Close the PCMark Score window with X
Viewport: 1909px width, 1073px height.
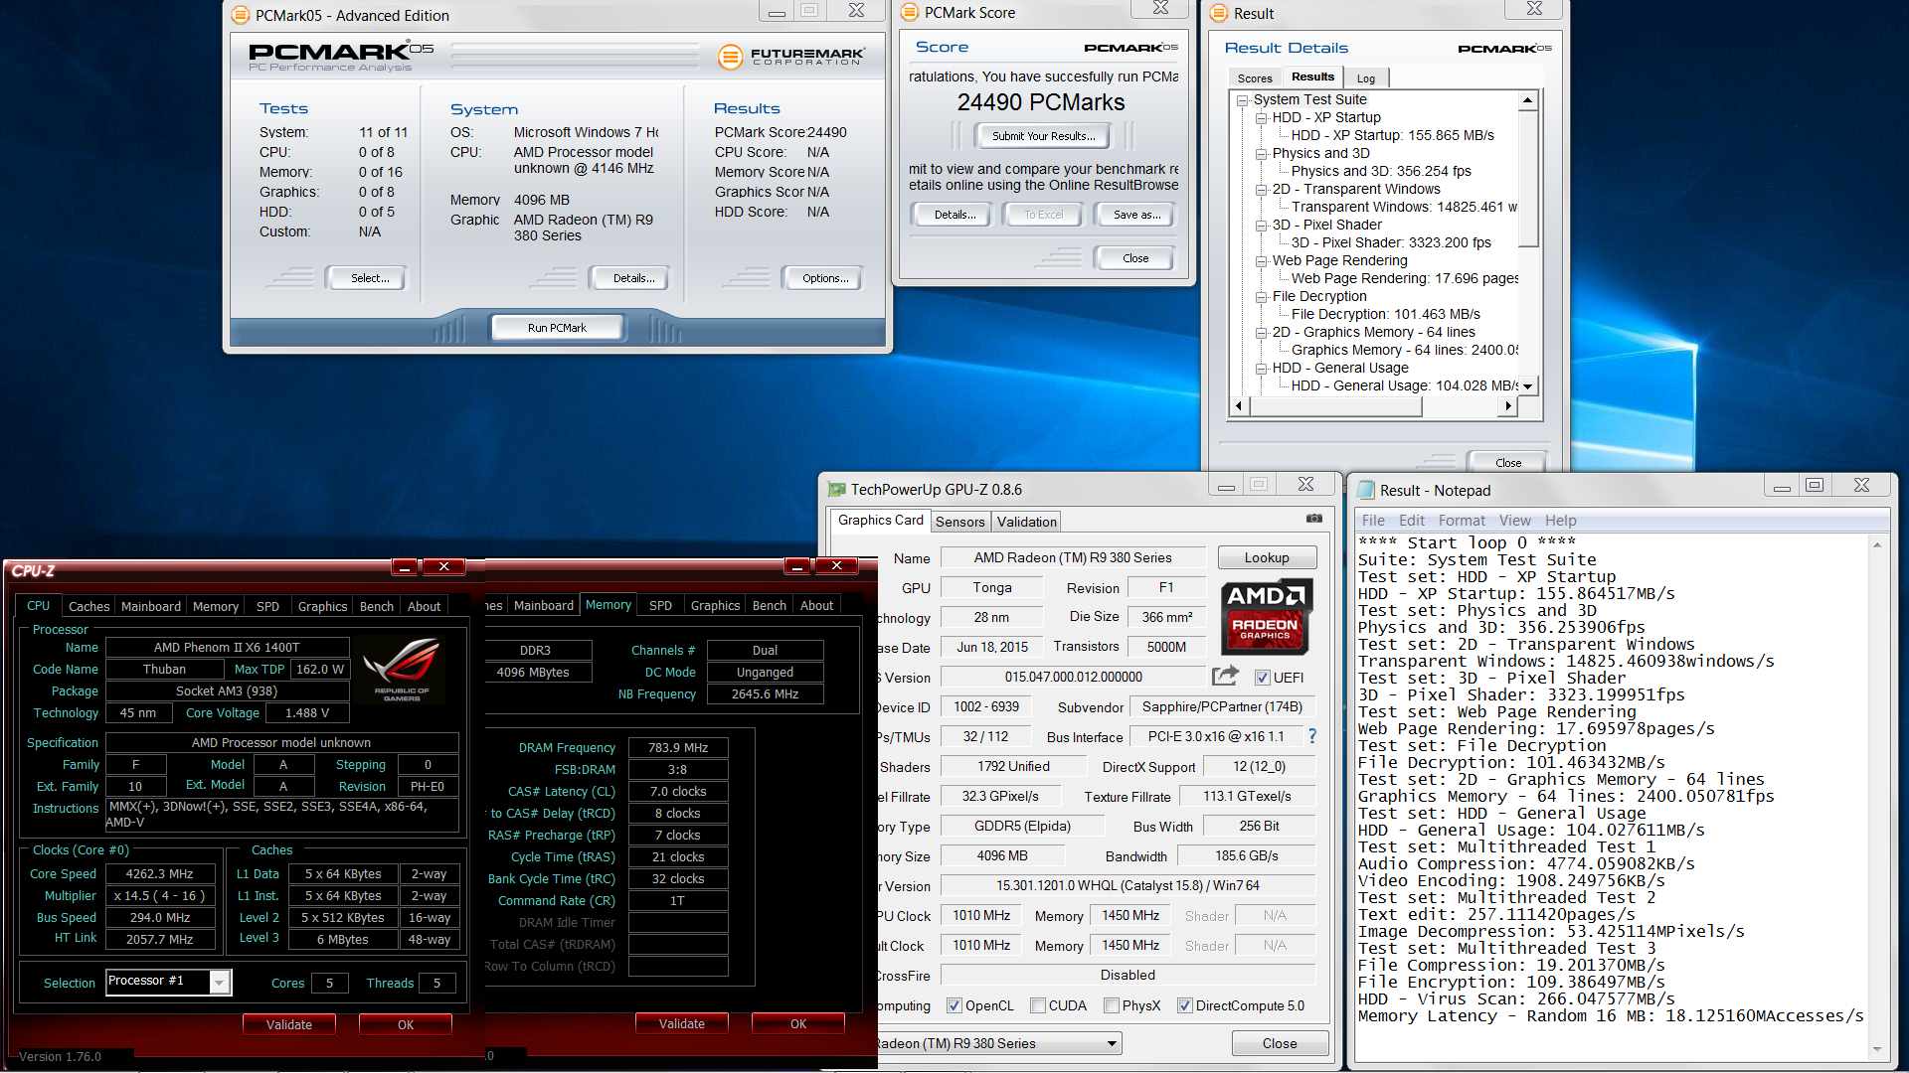[x=1160, y=9]
